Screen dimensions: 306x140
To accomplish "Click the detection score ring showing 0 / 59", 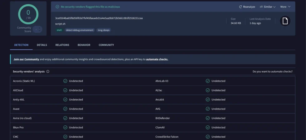I will click(x=28, y=14).
